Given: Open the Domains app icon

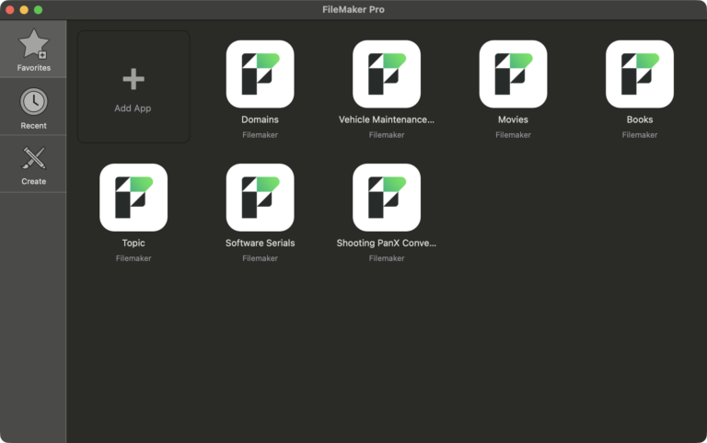Looking at the screenshot, I should (x=260, y=74).
